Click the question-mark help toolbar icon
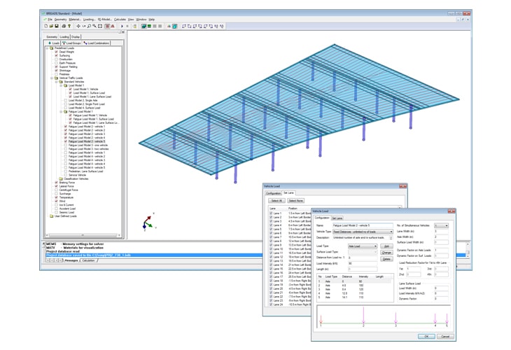 click(x=69, y=26)
